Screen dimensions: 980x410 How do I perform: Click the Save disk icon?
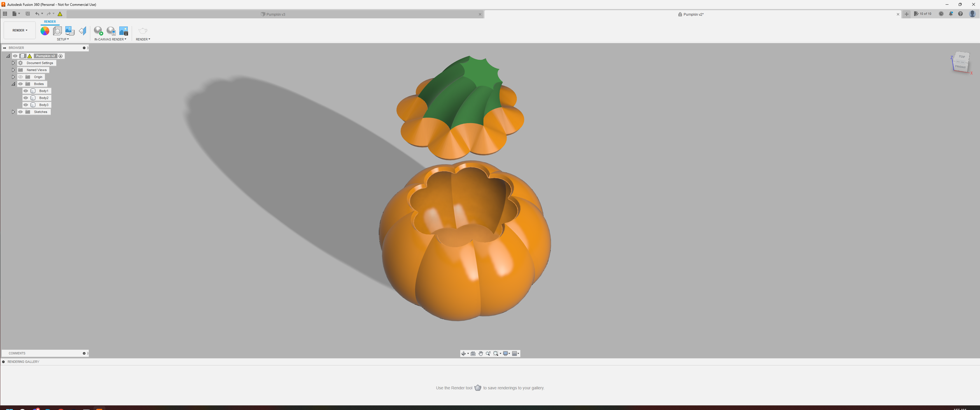point(27,14)
